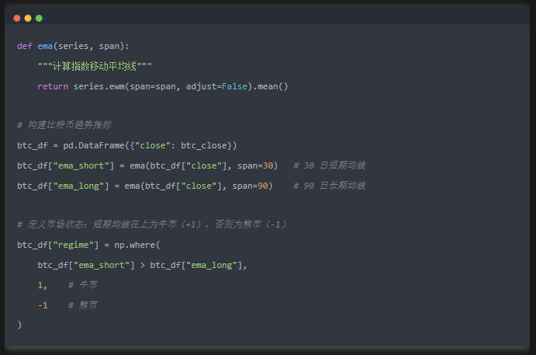Click the comment '# 熊市'
Screen dimensions: 536x355
coord(83,305)
